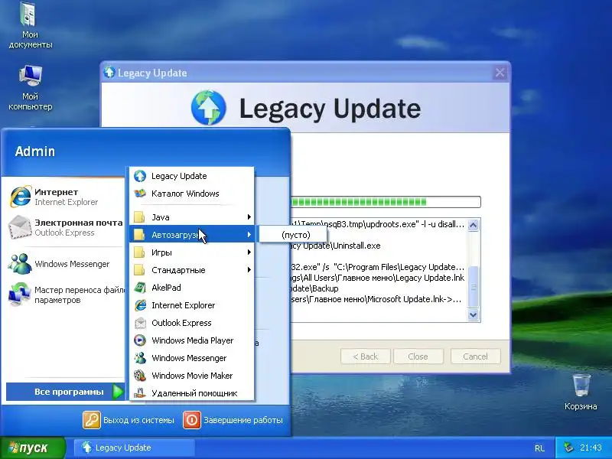Click the Игры folder icon

[x=139, y=252]
